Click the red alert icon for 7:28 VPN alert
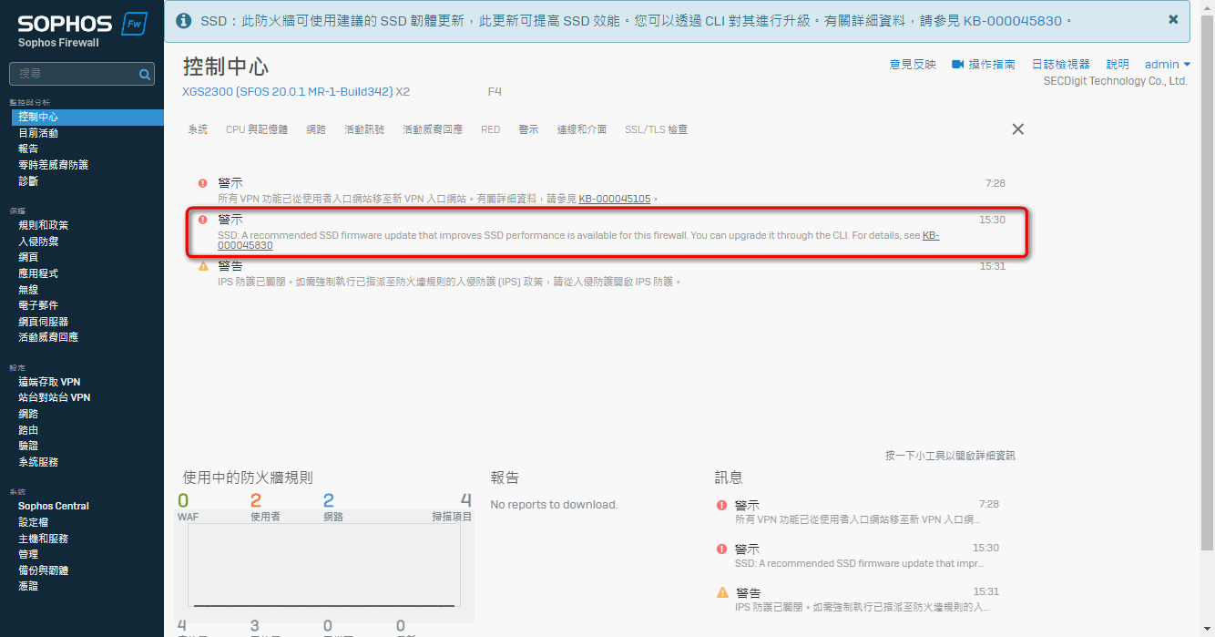The height and width of the screenshot is (637, 1215). (202, 183)
